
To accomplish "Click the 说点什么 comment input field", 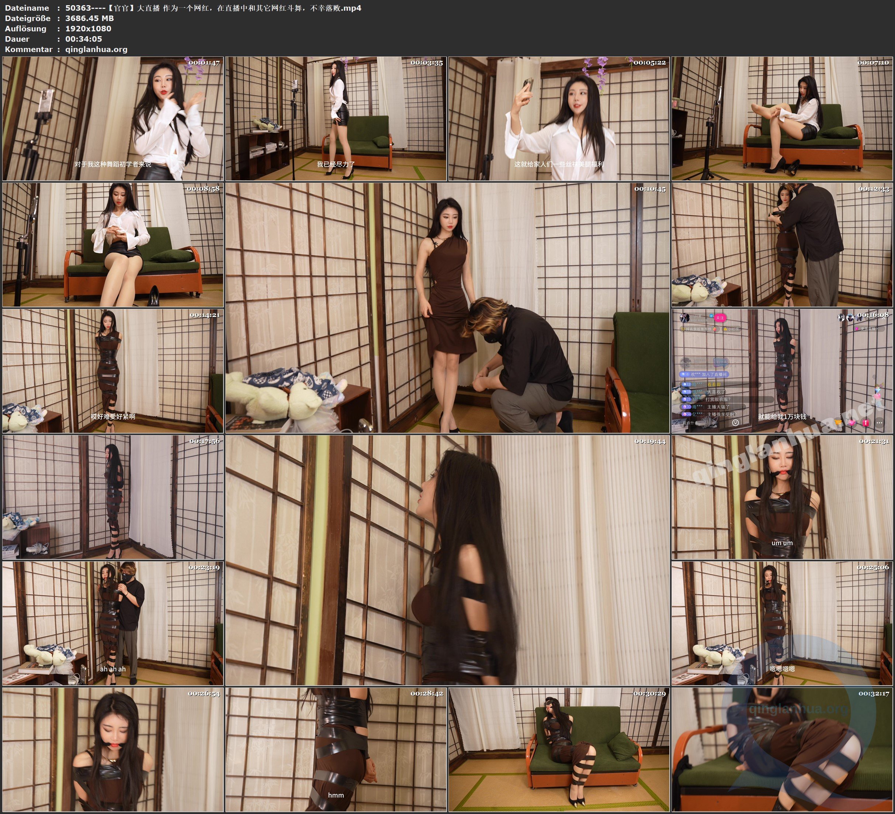I will 693,423.
